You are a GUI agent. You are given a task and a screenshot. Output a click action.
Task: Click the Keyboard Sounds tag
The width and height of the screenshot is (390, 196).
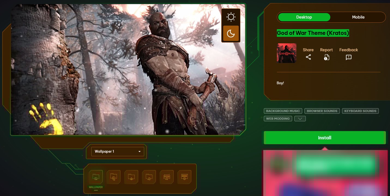360,111
